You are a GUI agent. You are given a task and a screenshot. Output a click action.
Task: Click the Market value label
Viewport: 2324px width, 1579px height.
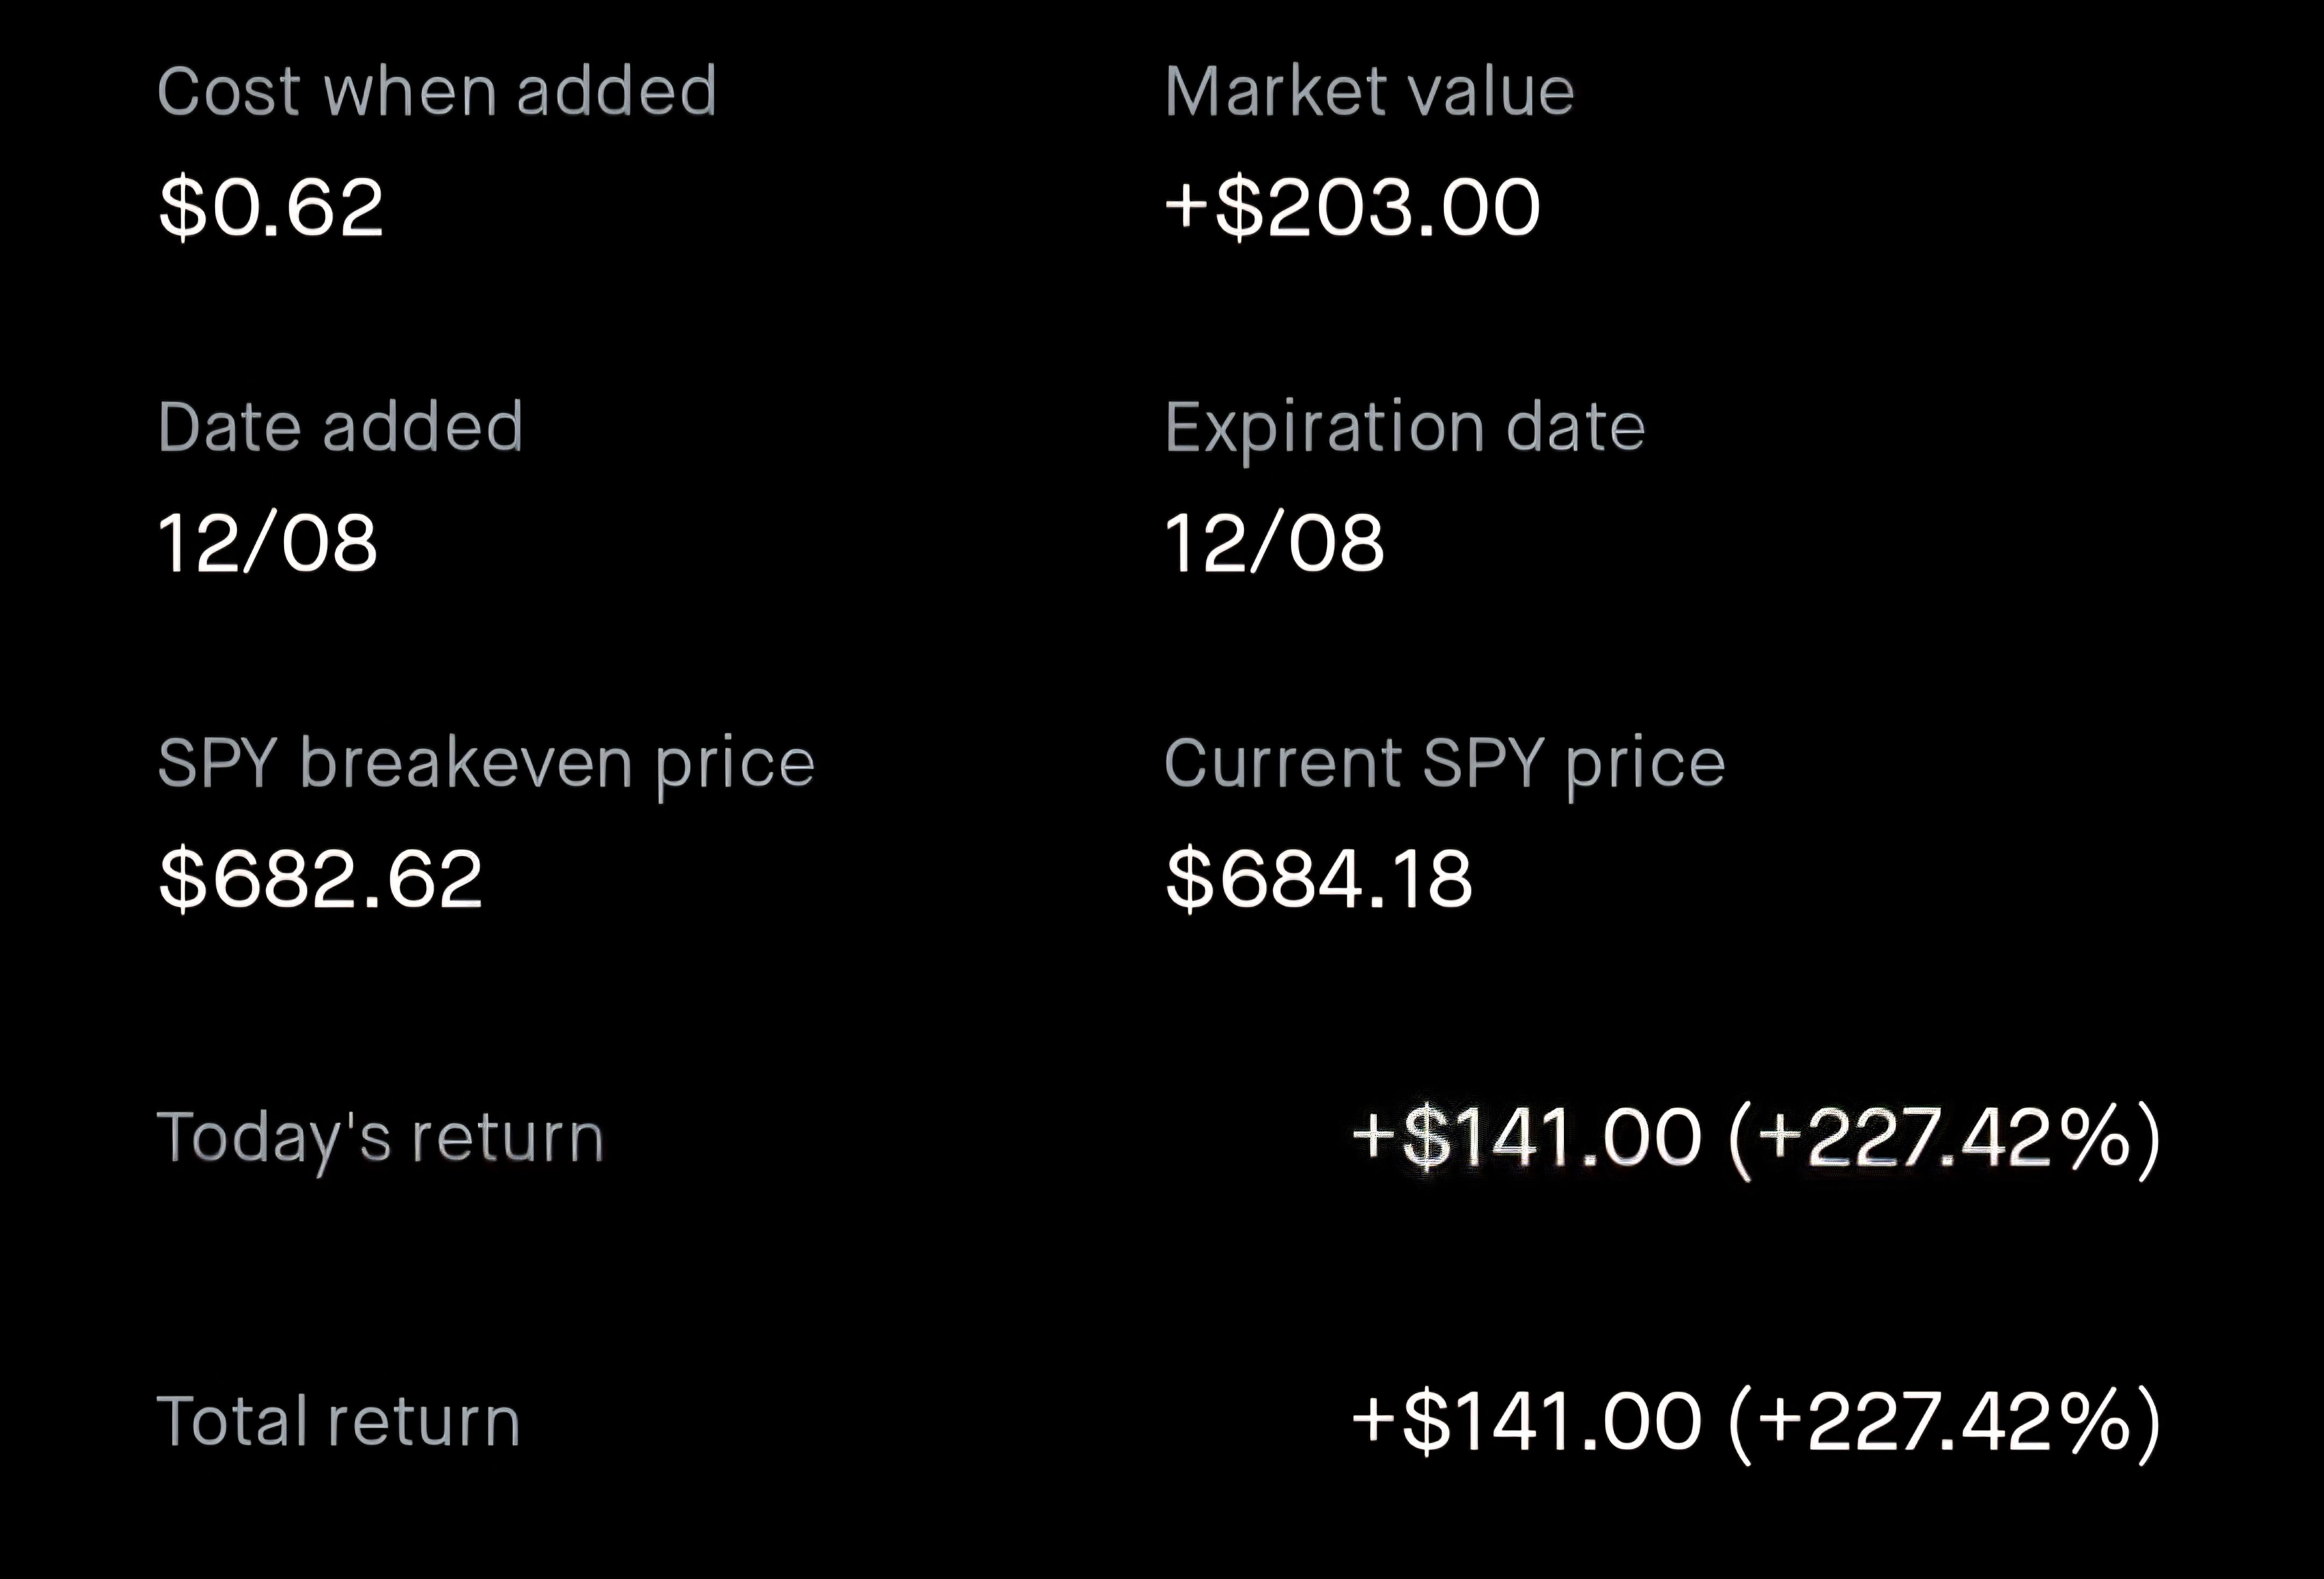click(x=1369, y=91)
